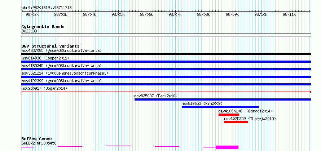Click the esv3621214 1000Genomes variant bar
This screenshot has height=151, width=321.
click(166, 77)
